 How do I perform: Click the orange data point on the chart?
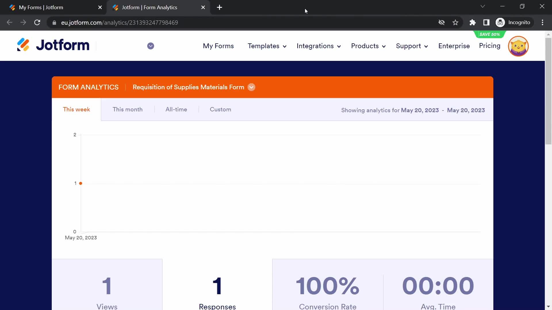pyautogui.click(x=81, y=183)
